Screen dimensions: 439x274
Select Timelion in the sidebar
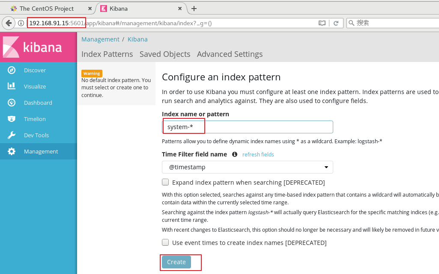tap(39, 119)
